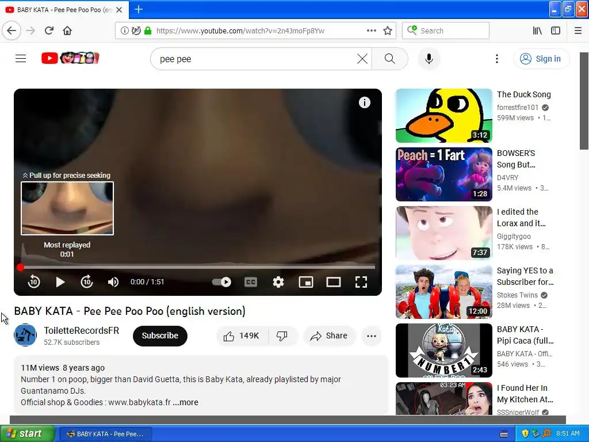
Task: Open the video settings gear
Action: tap(278, 282)
